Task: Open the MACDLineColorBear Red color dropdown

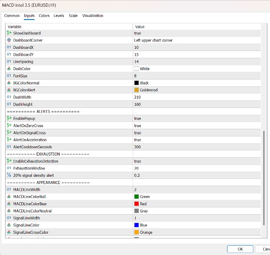Action: (x=197, y=204)
